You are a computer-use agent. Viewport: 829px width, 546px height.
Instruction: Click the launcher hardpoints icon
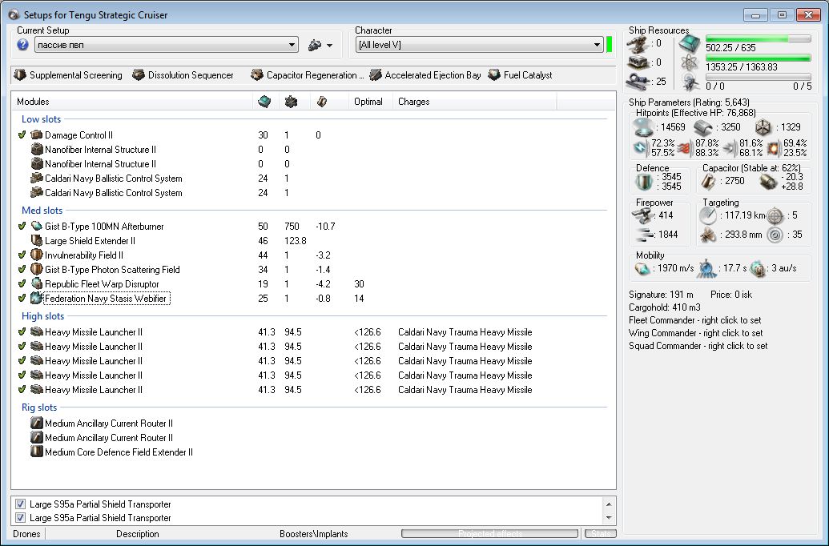[x=638, y=63]
